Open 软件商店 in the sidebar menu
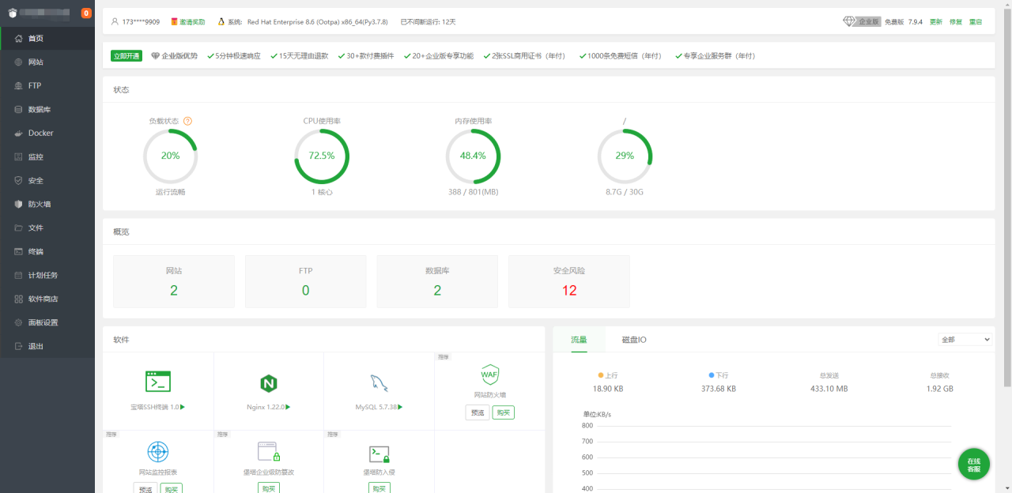The image size is (1012, 493). click(x=43, y=299)
